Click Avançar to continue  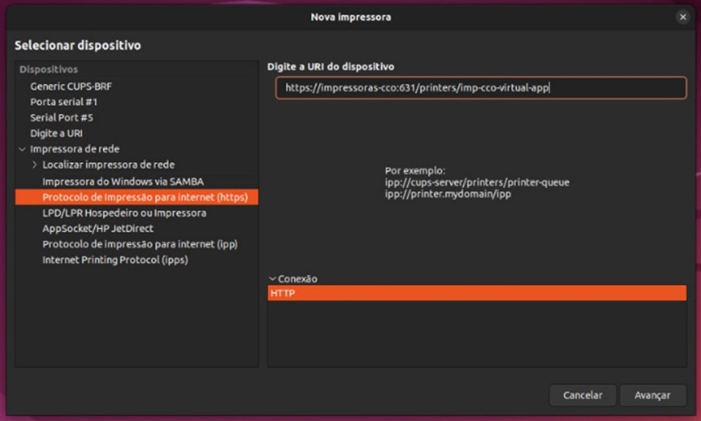click(x=652, y=395)
